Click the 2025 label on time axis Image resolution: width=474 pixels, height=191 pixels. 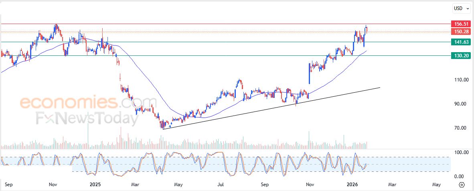point(95,184)
